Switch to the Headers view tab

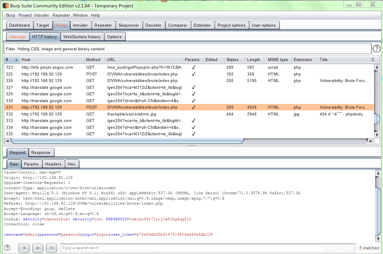(53, 164)
